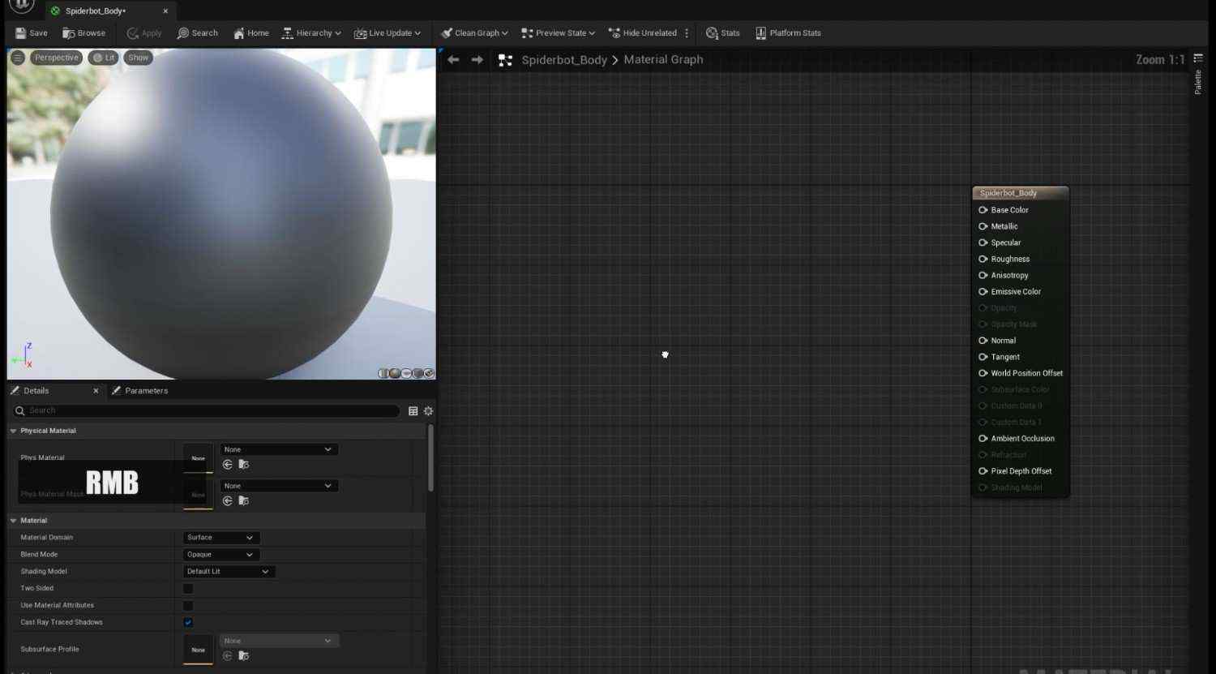Screen dimensions: 1216x674
Task: Open the Clean Graph dropdown
Action: pyautogui.click(x=474, y=33)
